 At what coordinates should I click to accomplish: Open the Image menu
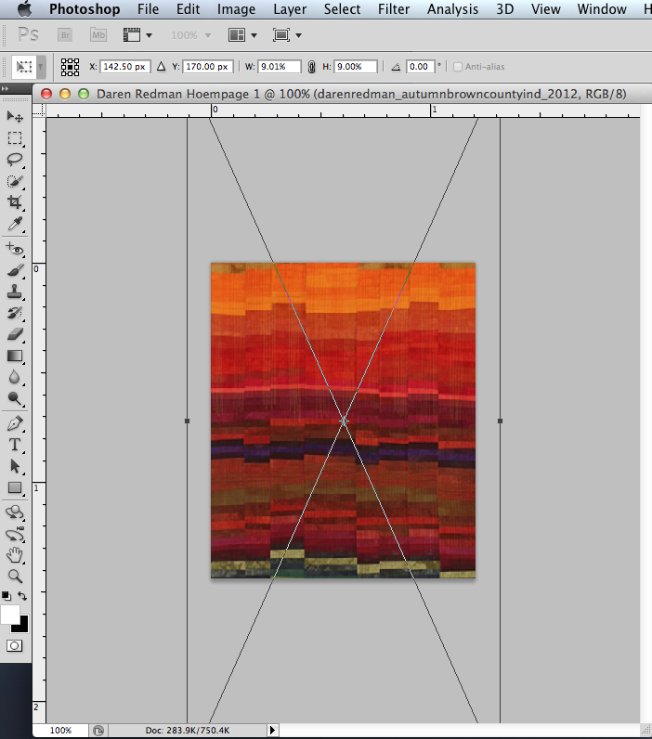point(236,9)
